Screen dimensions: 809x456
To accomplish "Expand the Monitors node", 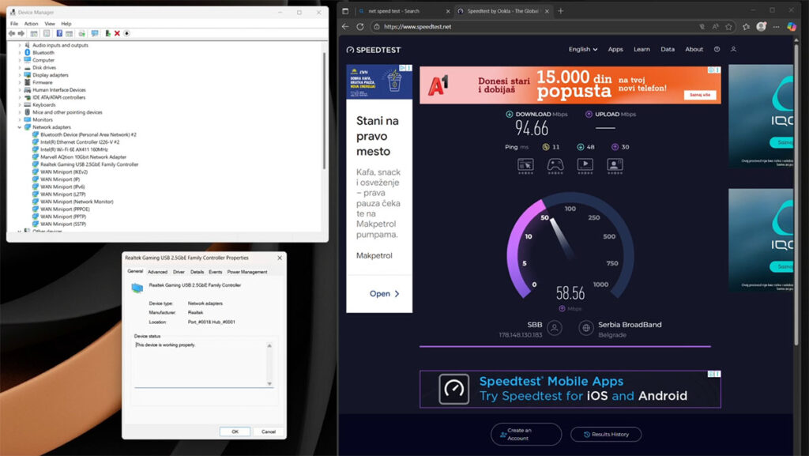I will 20,119.
